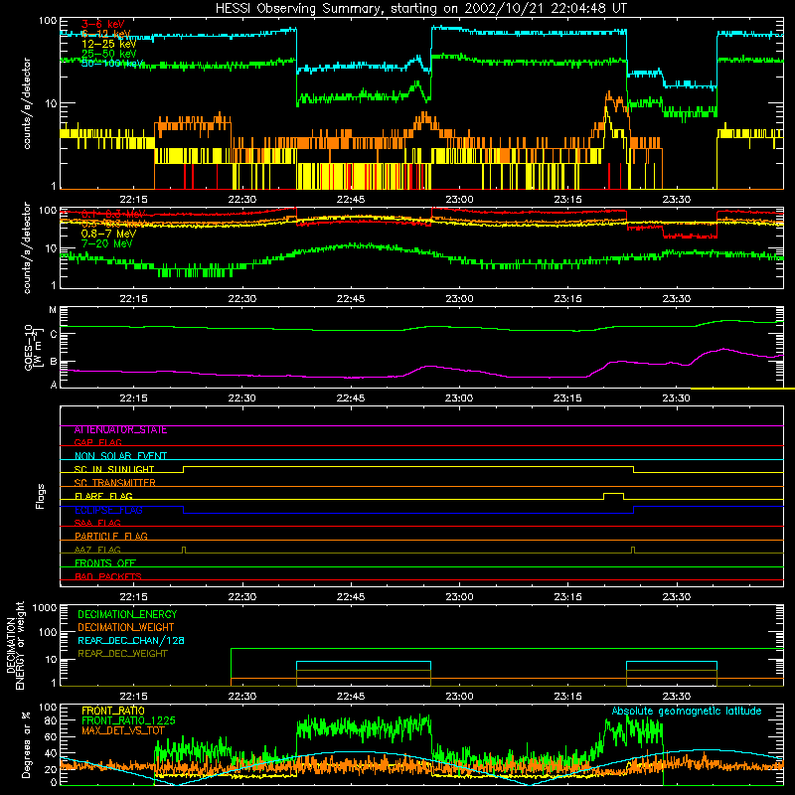Click the DECIMATION_ENERGY legend label
The height and width of the screenshot is (795, 795).
[127, 614]
